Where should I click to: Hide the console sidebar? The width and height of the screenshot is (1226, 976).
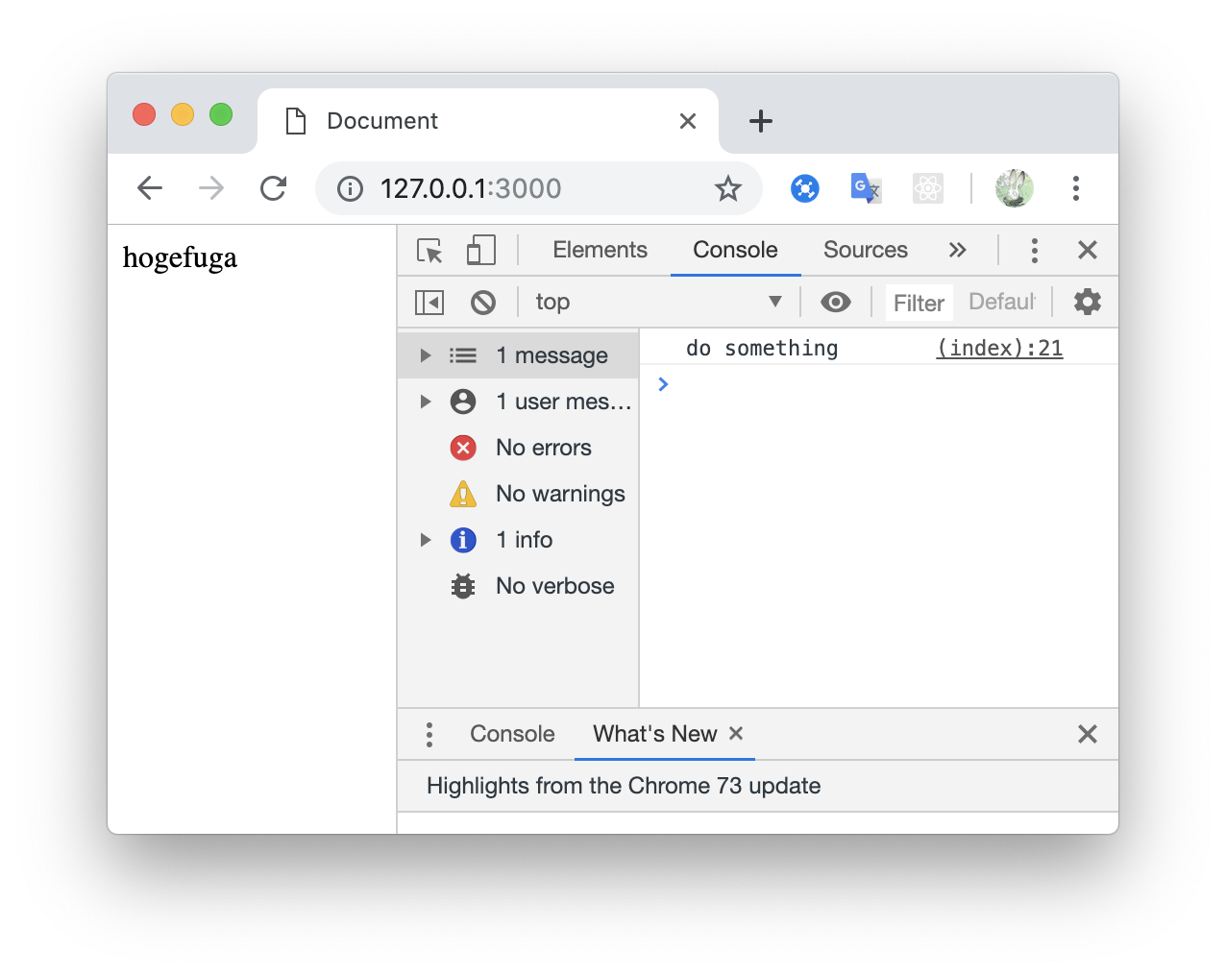tap(429, 302)
